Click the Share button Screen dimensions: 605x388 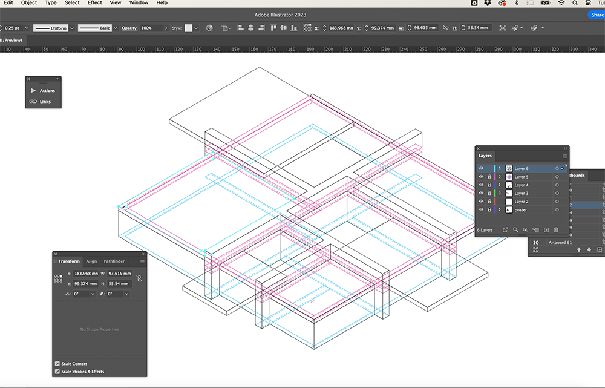click(x=597, y=15)
